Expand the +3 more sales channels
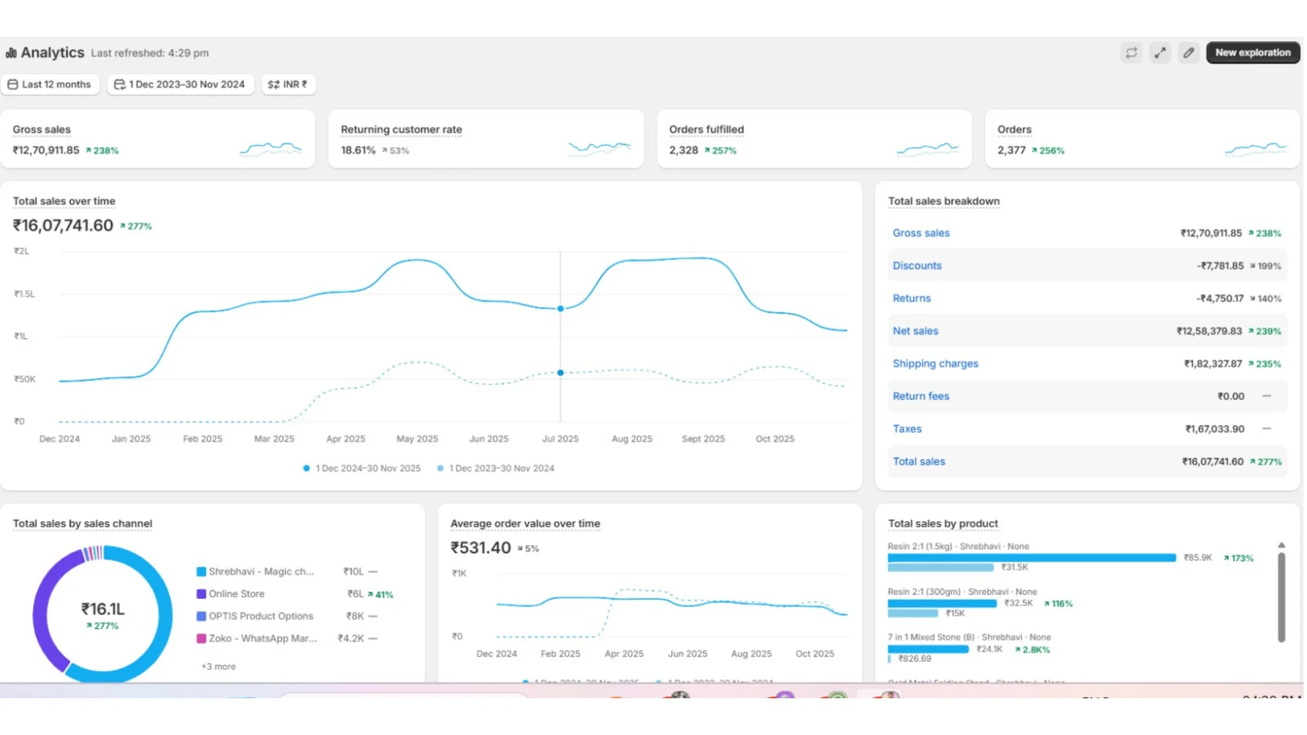Image resolution: width=1307 pixels, height=735 pixels. point(218,666)
